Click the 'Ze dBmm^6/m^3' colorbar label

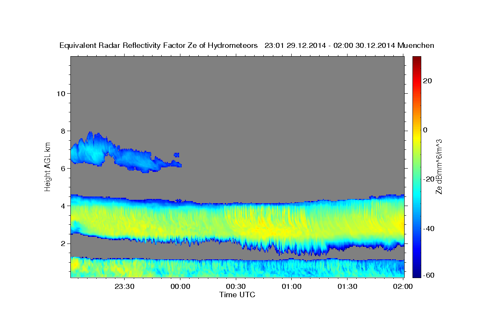point(439,166)
